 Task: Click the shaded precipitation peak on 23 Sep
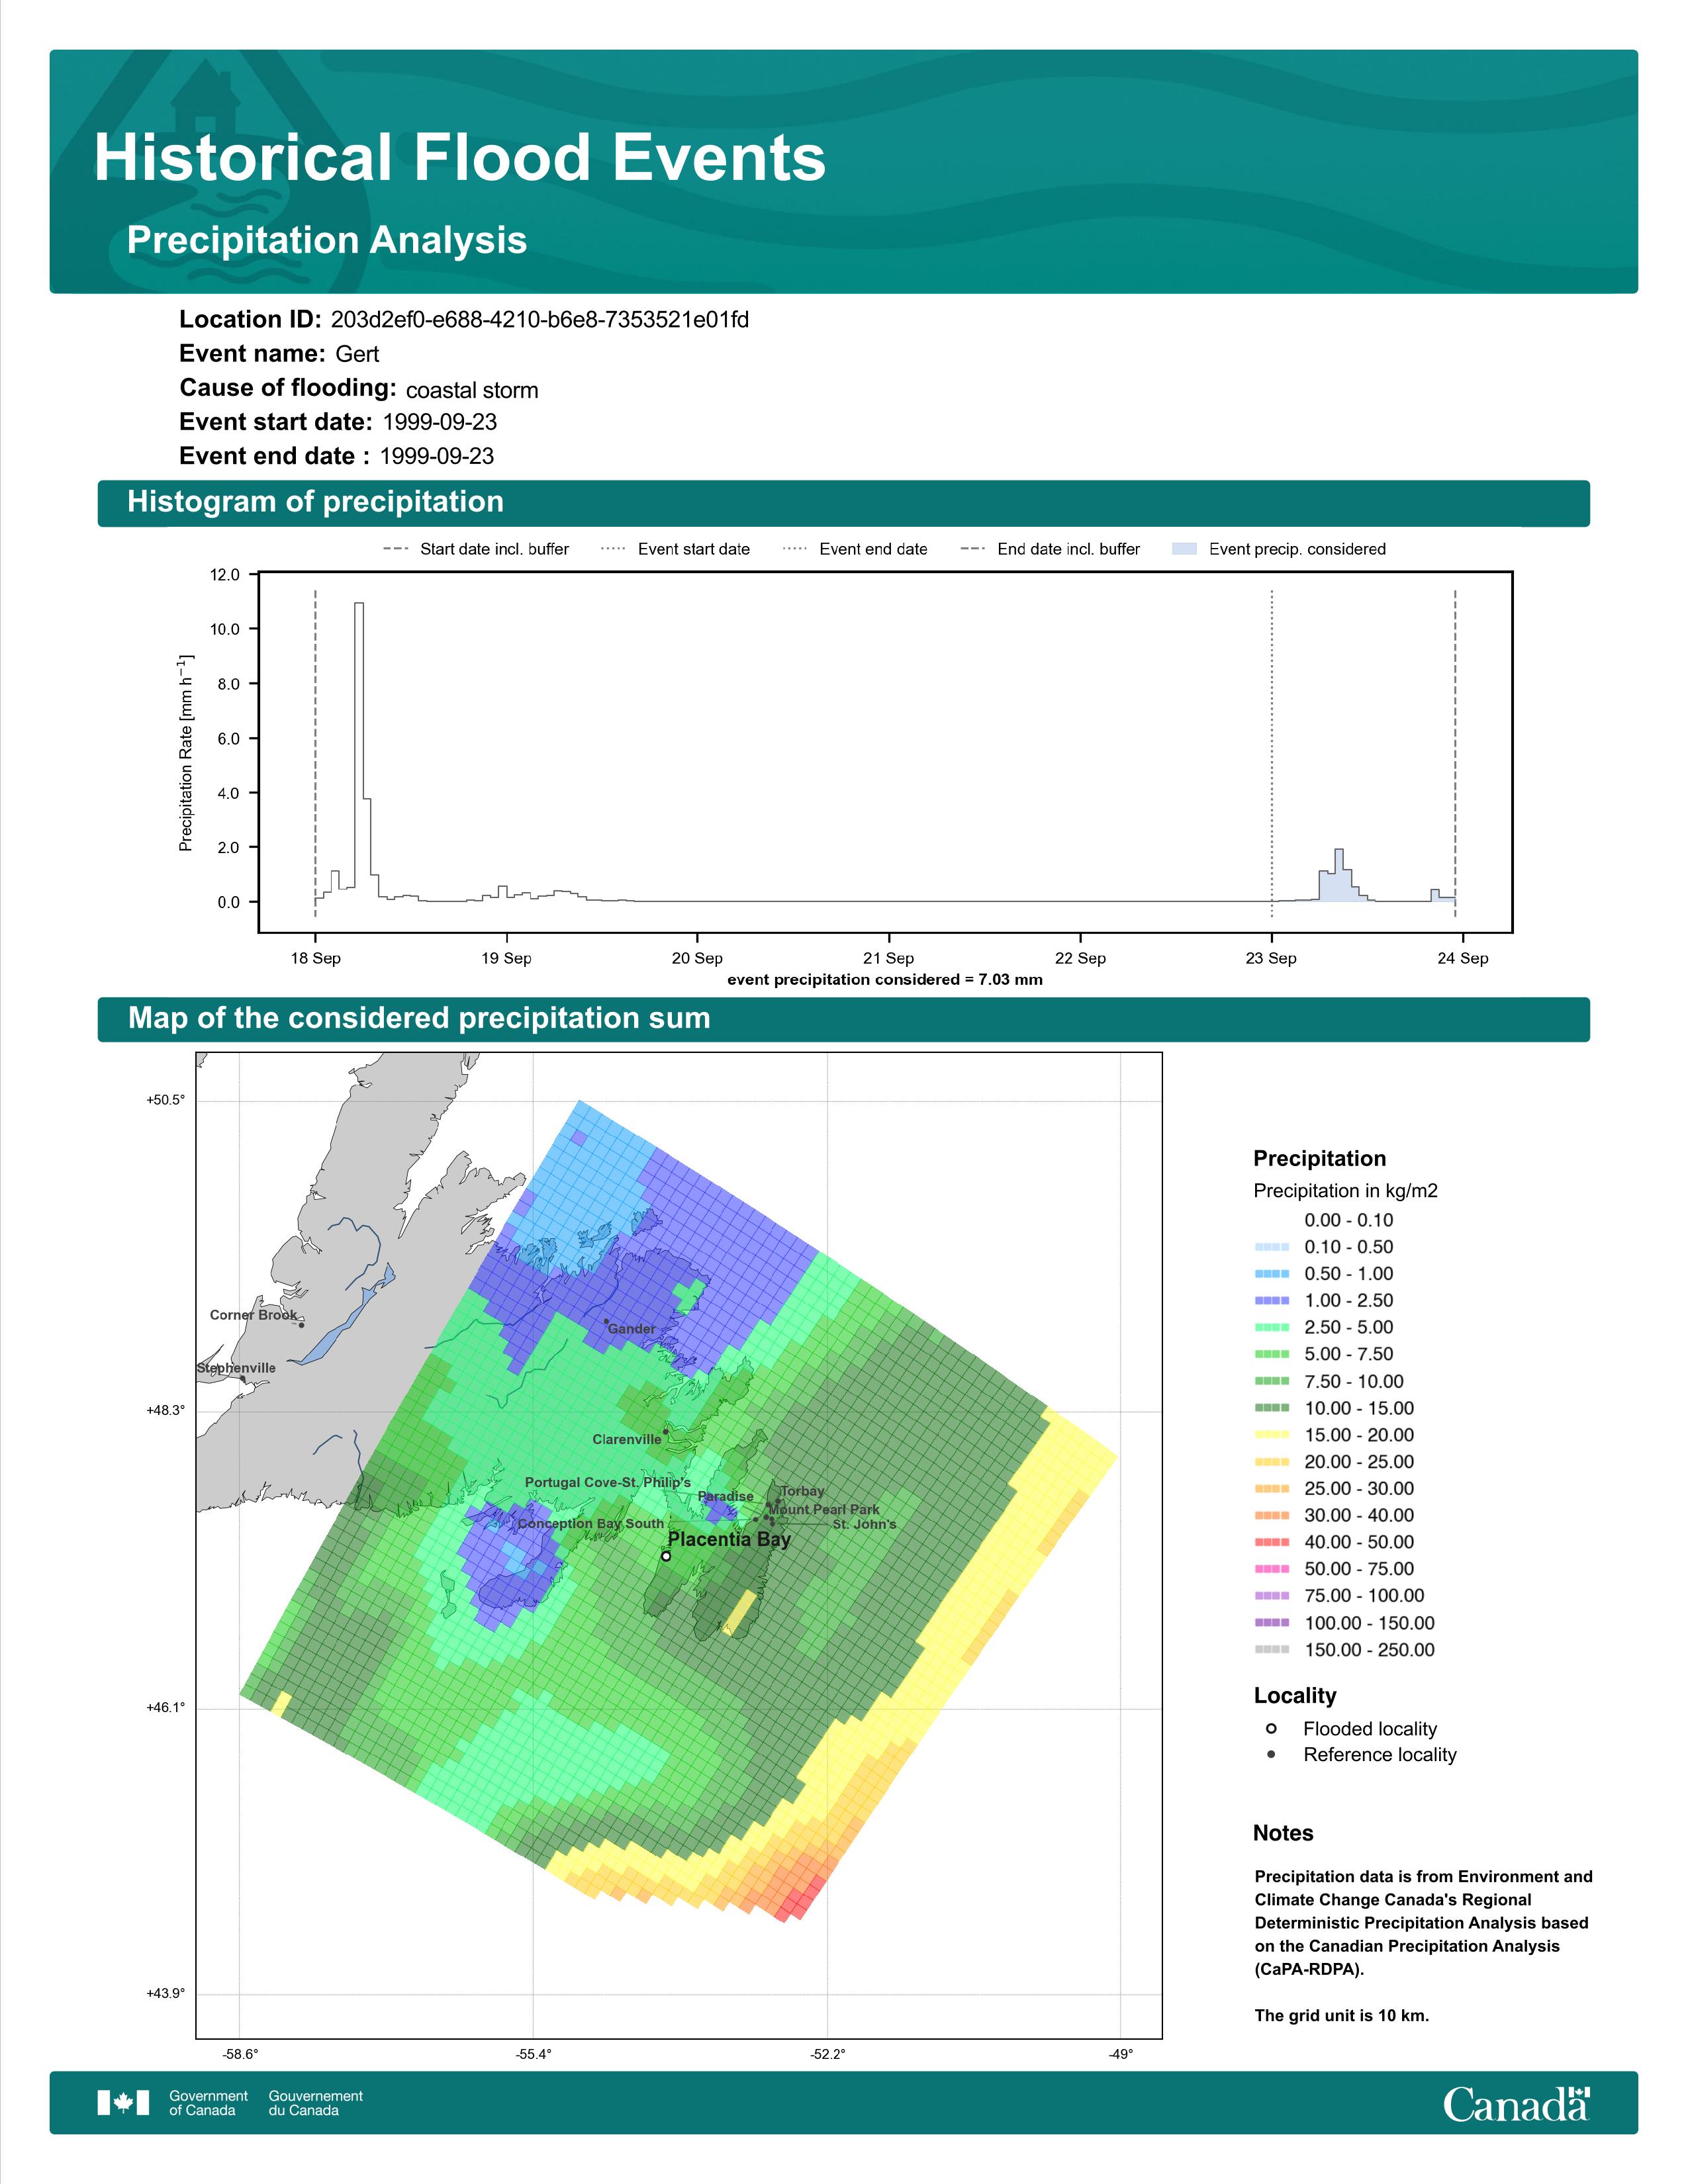tap(1339, 876)
